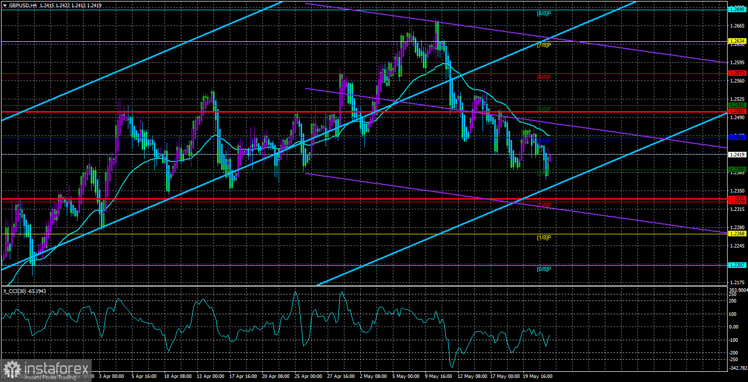Select the [1/8]P Murray level label
Viewport: 748px width, 382px height.
(543, 237)
